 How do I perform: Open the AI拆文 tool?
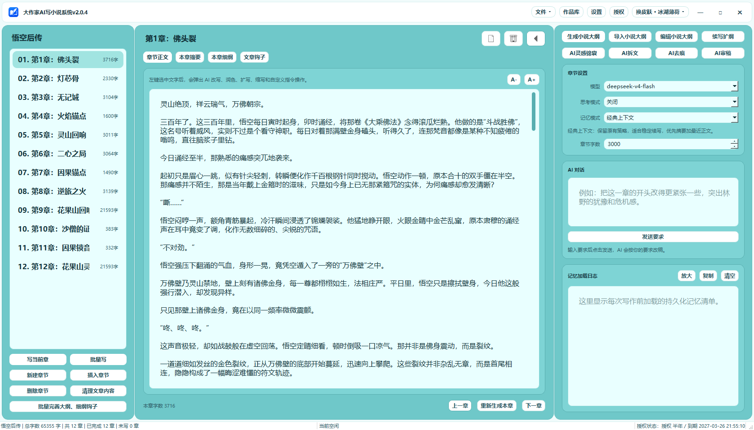click(x=630, y=53)
